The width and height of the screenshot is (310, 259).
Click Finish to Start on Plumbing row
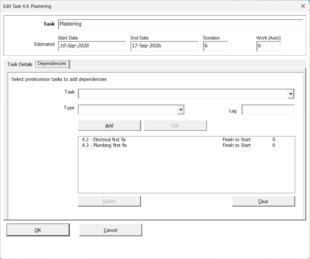click(x=237, y=145)
